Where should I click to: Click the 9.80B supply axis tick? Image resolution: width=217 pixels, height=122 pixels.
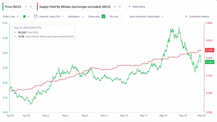209,23
